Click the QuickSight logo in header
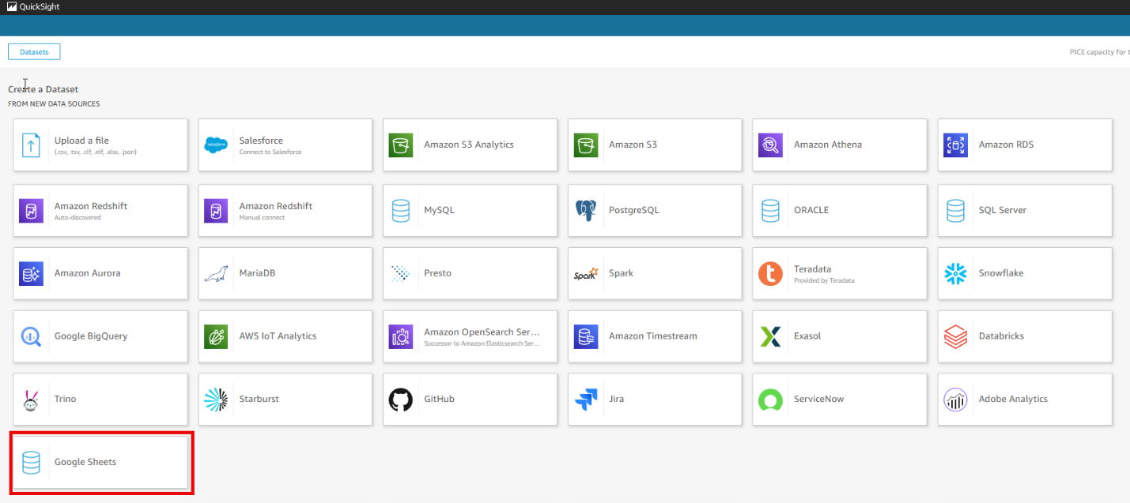The height and width of the screenshot is (503, 1130). point(33,7)
